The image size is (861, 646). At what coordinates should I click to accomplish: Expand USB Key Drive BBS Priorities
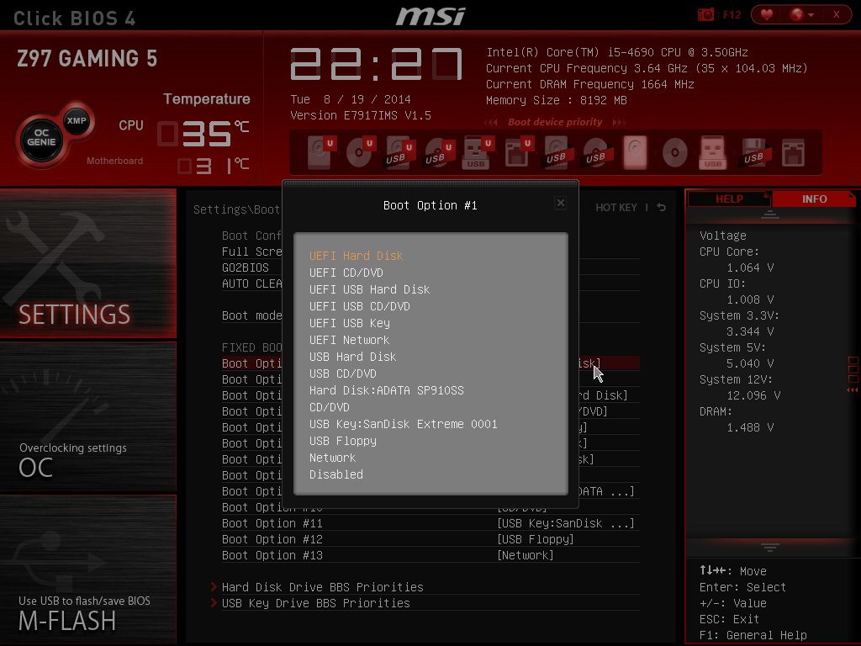pyautogui.click(x=316, y=603)
